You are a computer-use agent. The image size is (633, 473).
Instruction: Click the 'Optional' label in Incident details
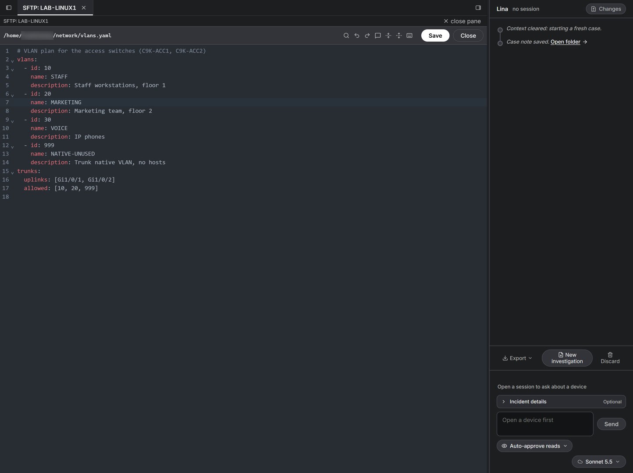[612, 402]
